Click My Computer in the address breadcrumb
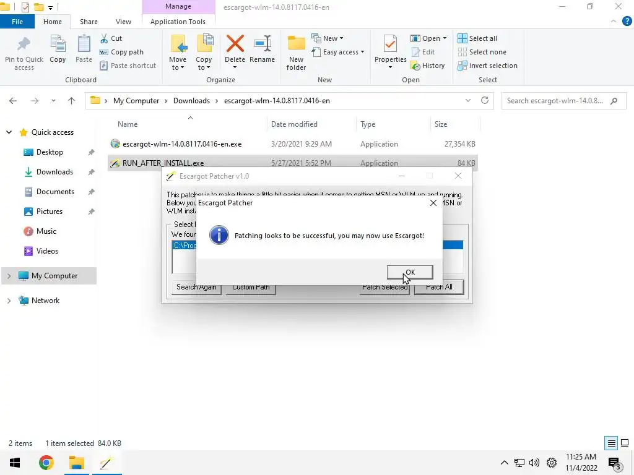Viewport: 634px width, 475px height. pyautogui.click(x=136, y=101)
